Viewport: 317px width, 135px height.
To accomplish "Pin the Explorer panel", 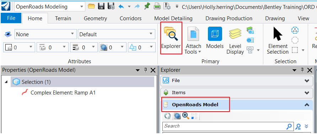I will click(302, 70).
